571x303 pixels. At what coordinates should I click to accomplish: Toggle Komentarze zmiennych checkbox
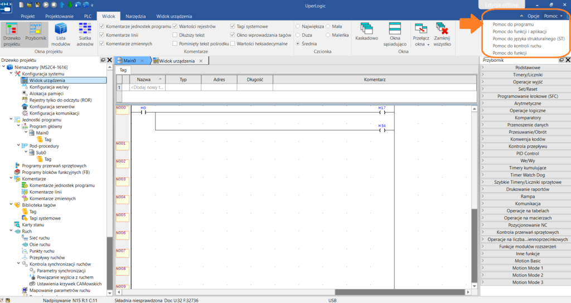(x=102, y=43)
